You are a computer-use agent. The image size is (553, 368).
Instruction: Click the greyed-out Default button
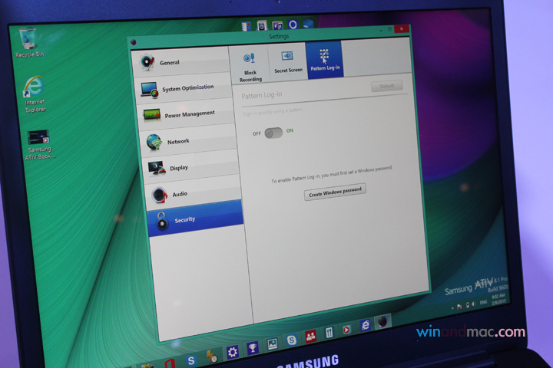pyautogui.click(x=387, y=86)
